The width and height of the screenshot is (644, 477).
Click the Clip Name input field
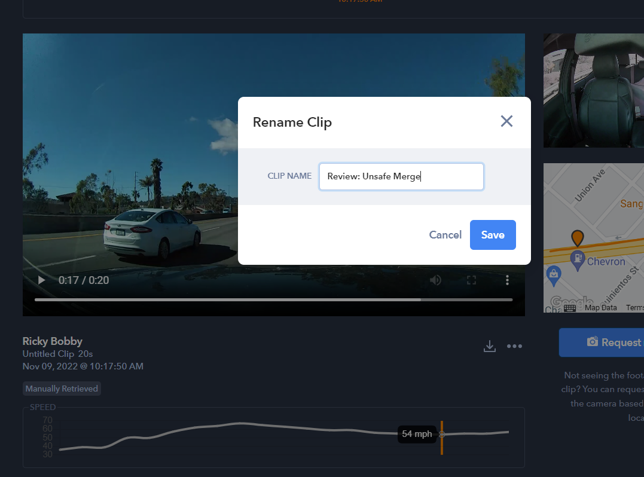pos(401,176)
